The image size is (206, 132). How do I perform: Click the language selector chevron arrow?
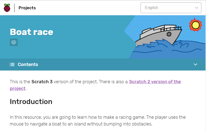(x=196, y=8)
